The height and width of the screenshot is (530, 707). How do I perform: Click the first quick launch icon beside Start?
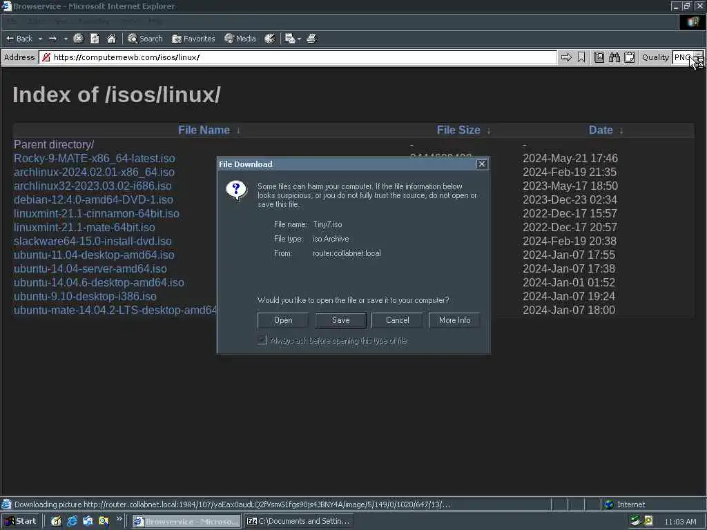point(56,522)
